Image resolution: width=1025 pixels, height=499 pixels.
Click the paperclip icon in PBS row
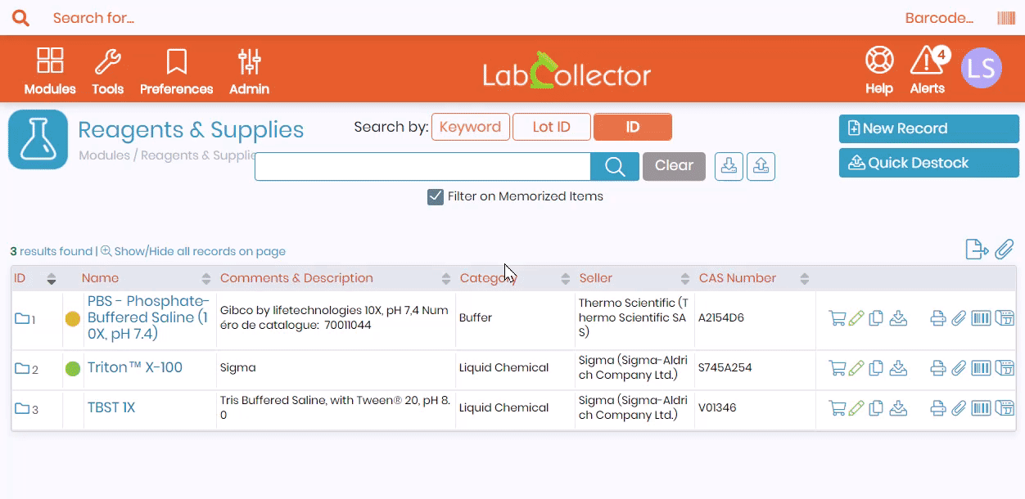coord(959,318)
